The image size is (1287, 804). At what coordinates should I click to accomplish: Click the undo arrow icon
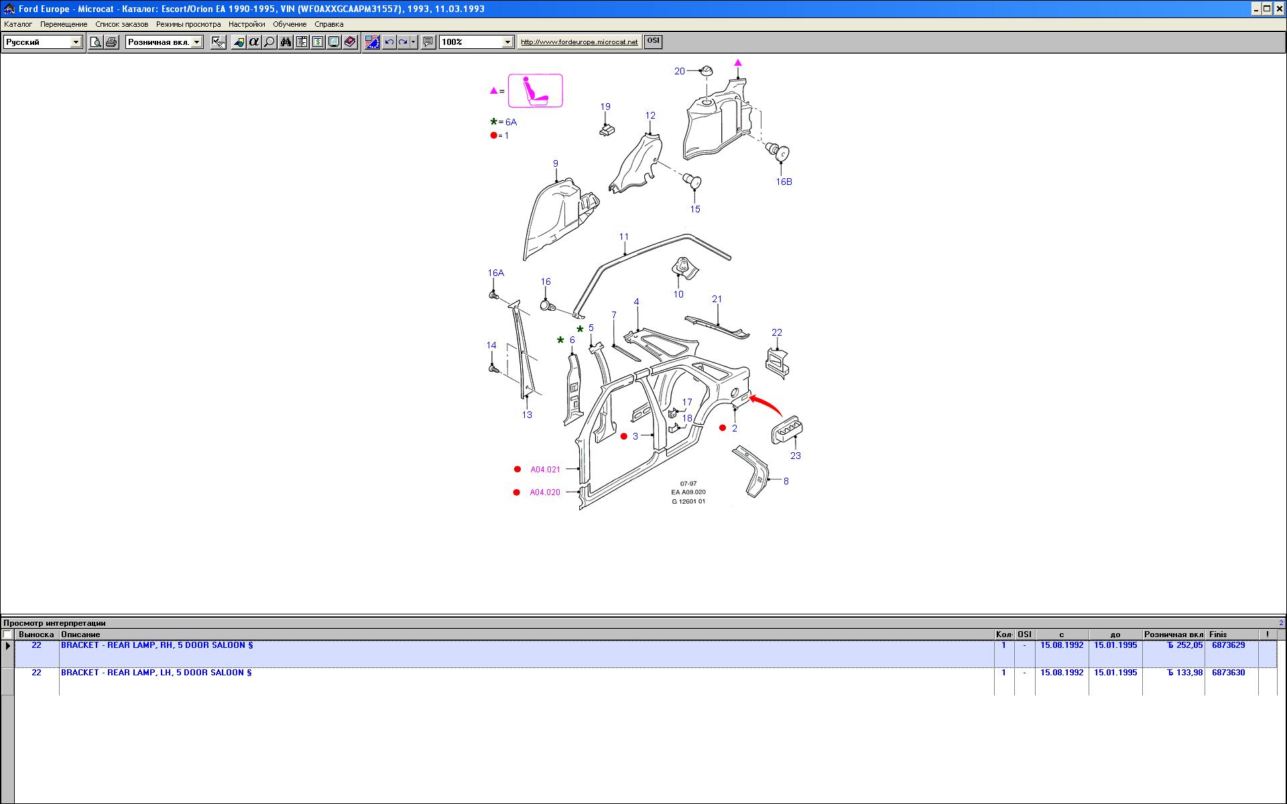[389, 42]
